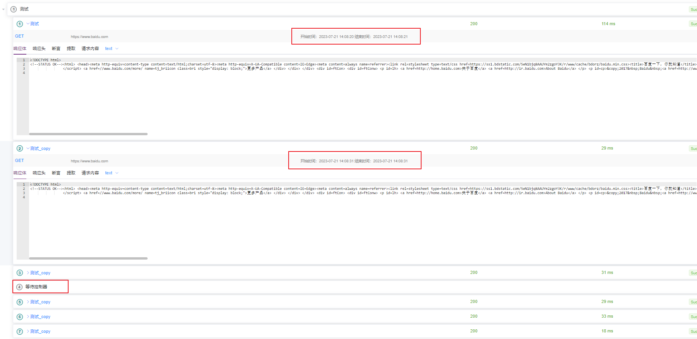Collapse step 2 测试_copy with its chevron
Viewport: 697px width, 339px height.
(x=28, y=148)
